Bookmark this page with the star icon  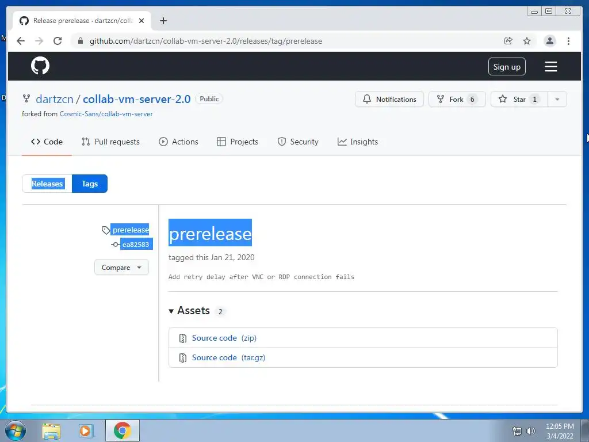(x=527, y=41)
